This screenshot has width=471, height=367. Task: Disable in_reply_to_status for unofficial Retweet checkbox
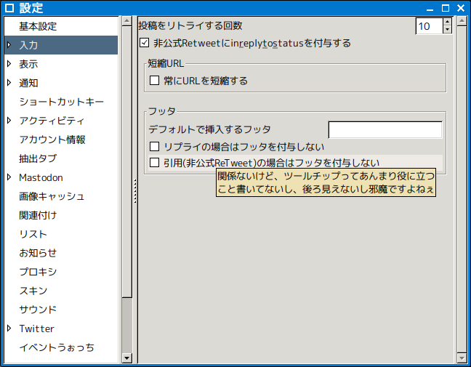point(144,43)
